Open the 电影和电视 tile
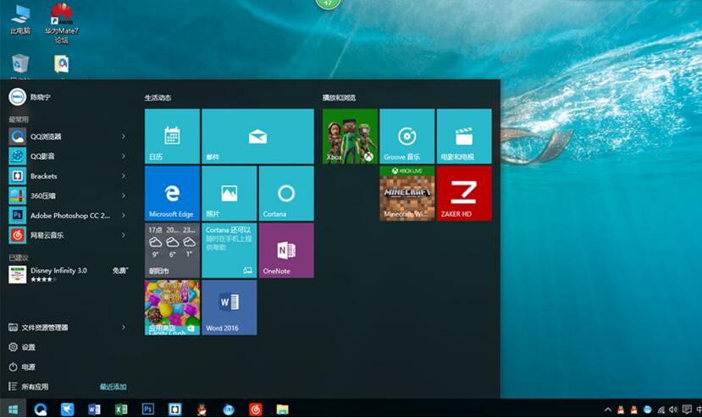 (x=464, y=136)
